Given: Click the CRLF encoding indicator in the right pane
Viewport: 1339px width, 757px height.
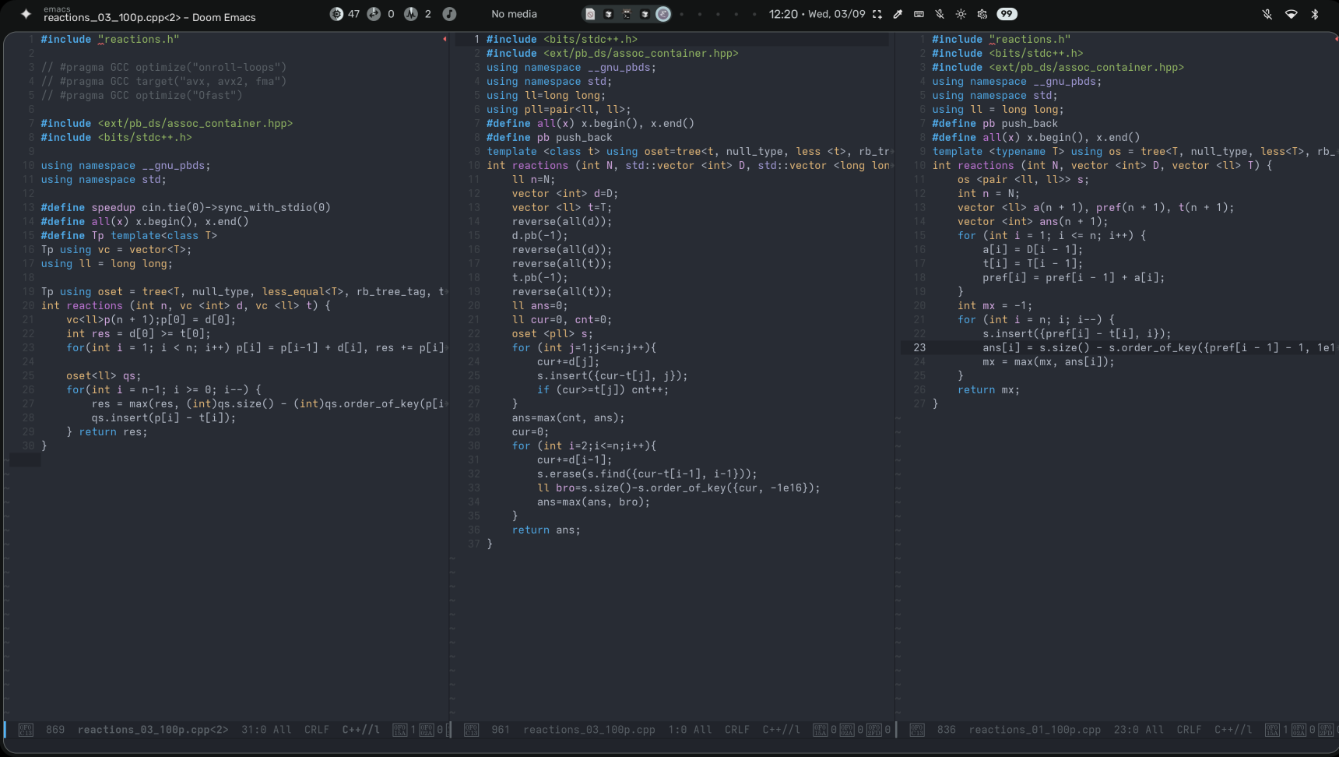Looking at the screenshot, I should coord(1189,730).
